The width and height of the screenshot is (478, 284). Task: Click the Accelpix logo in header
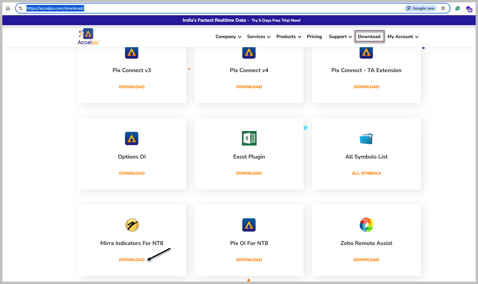tap(89, 37)
